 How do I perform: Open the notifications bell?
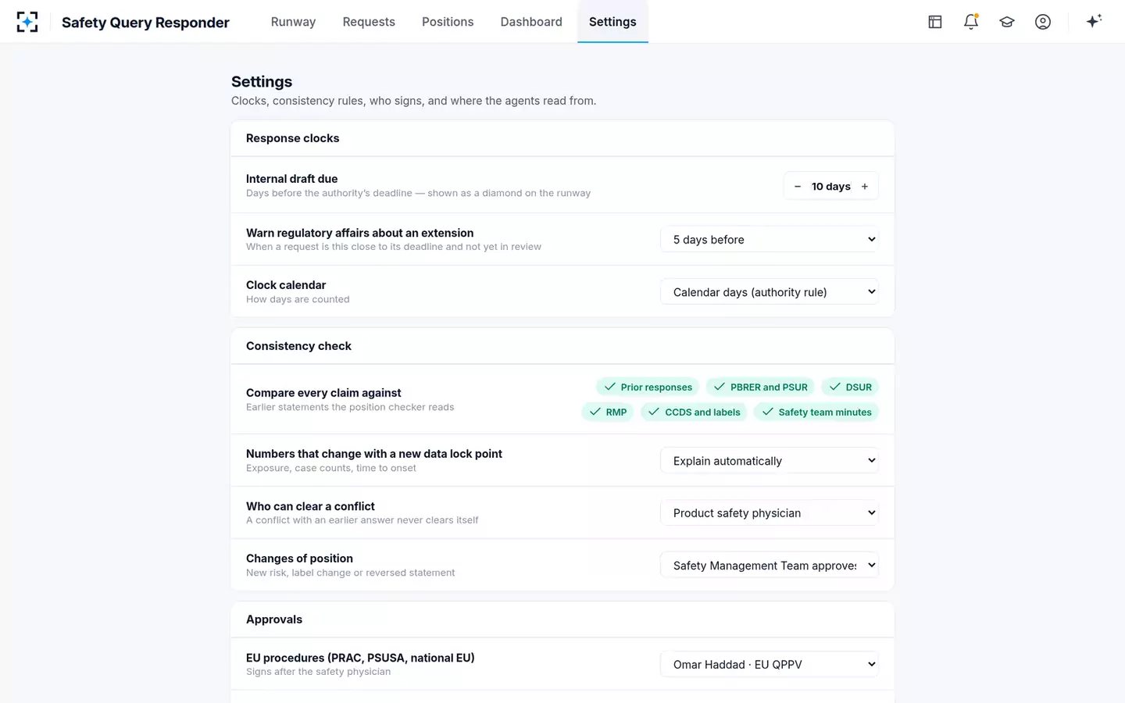point(971,22)
